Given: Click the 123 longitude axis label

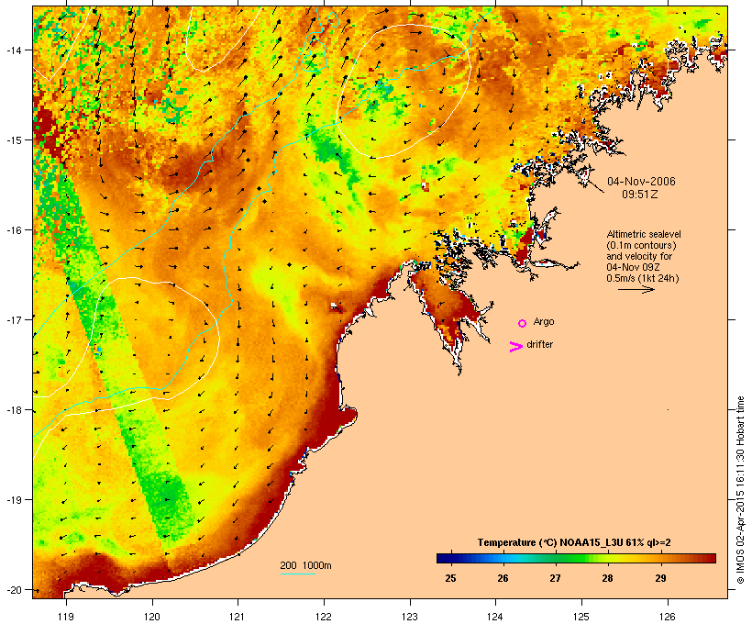Looking at the screenshot, I should [x=410, y=617].
